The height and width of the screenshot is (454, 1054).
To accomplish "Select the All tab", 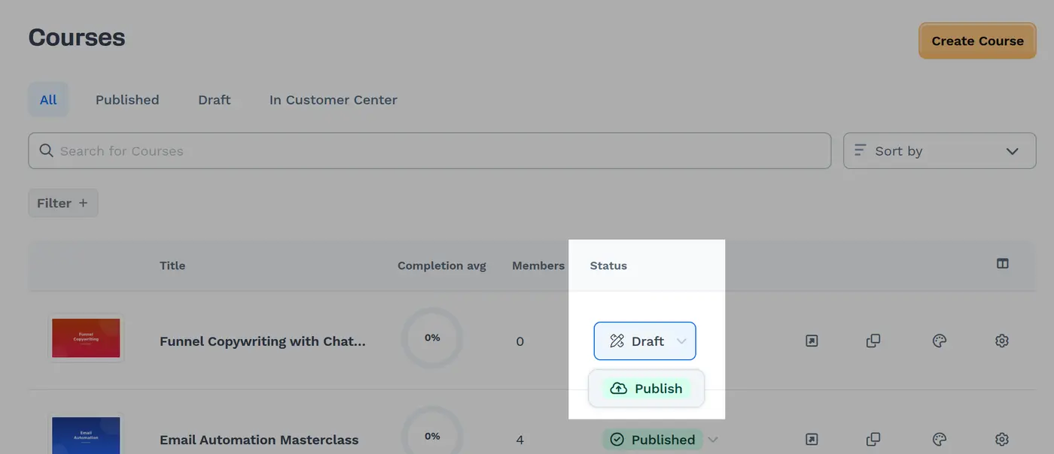I will [48, 99].
